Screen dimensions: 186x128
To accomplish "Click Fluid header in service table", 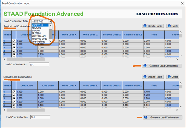I will pyautogui.click(x=154, y=35).
